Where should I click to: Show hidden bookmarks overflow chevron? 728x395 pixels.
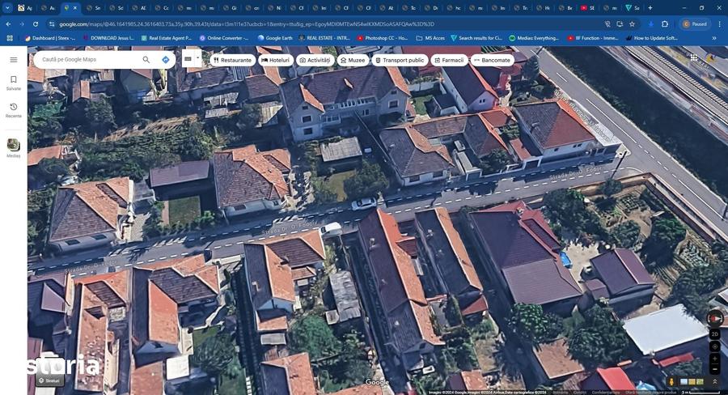click(714, 38)
